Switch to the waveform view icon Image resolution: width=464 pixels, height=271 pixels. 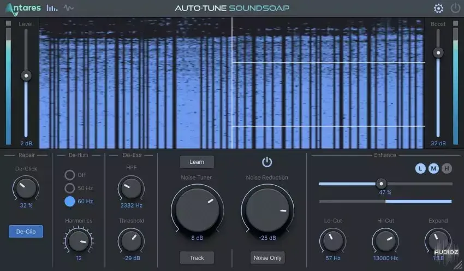click(x=69, y=8)
